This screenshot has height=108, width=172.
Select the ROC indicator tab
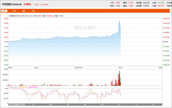(153, 105)
